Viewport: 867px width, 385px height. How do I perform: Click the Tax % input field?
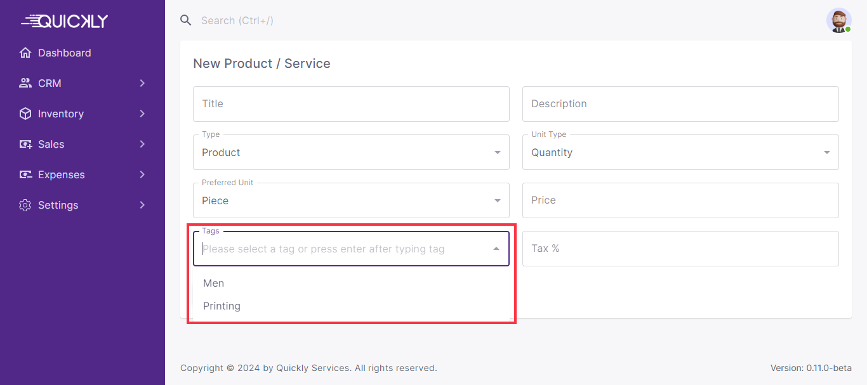(x=680, y=249)
